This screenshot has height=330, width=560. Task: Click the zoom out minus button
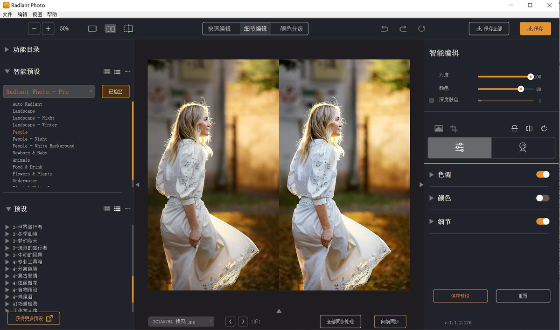(x=34, y=29)
